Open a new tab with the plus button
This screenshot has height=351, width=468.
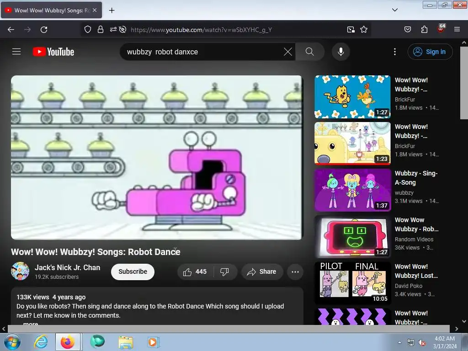point(112,10)
